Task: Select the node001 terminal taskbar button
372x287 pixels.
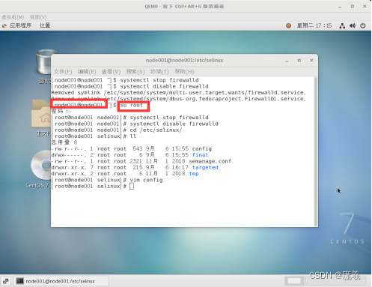Action: [61, 281]
